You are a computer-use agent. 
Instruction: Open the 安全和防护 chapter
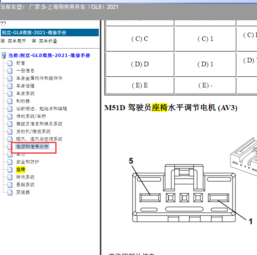(x=27, y=162)
